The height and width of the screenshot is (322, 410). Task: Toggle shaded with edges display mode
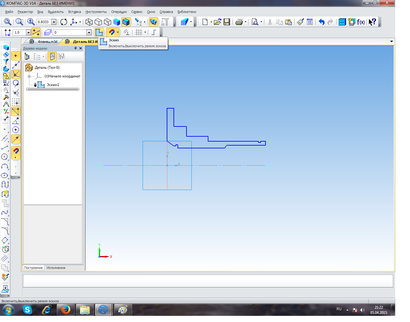pos(126,22)
